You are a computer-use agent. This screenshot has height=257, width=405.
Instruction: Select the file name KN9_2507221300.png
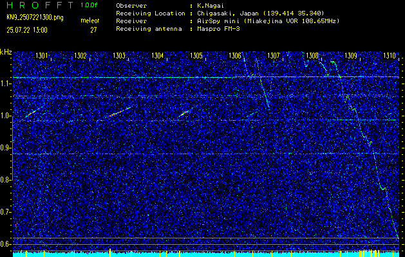tap(35, 18)
